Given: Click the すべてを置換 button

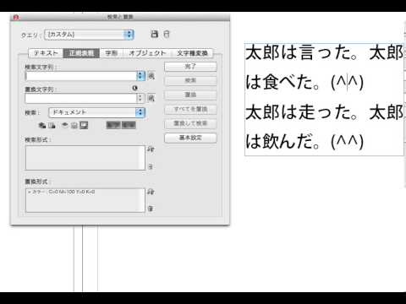Looking at the screenshot, I should [x=190, y=109].
